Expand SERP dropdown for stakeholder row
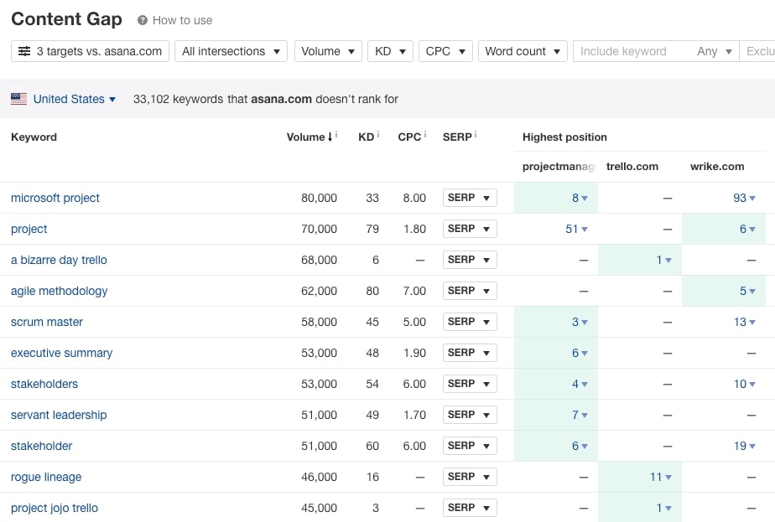The image size is (775, 522). click(x=470, y=446)
